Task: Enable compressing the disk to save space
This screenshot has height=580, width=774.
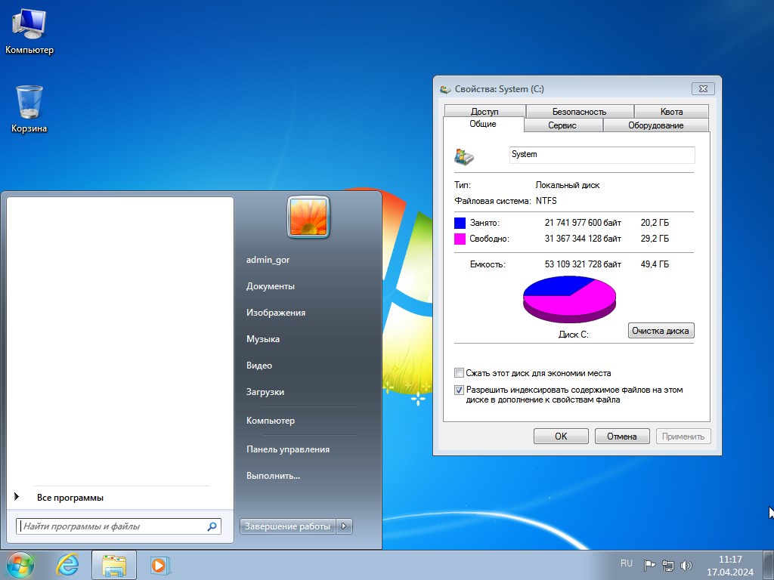Action: [x=459, y=372]
